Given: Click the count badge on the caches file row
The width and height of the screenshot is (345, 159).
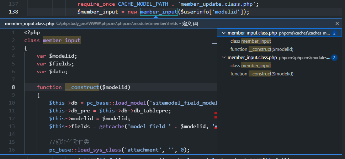Looking at the screenshot, I should tap(334, 33).
